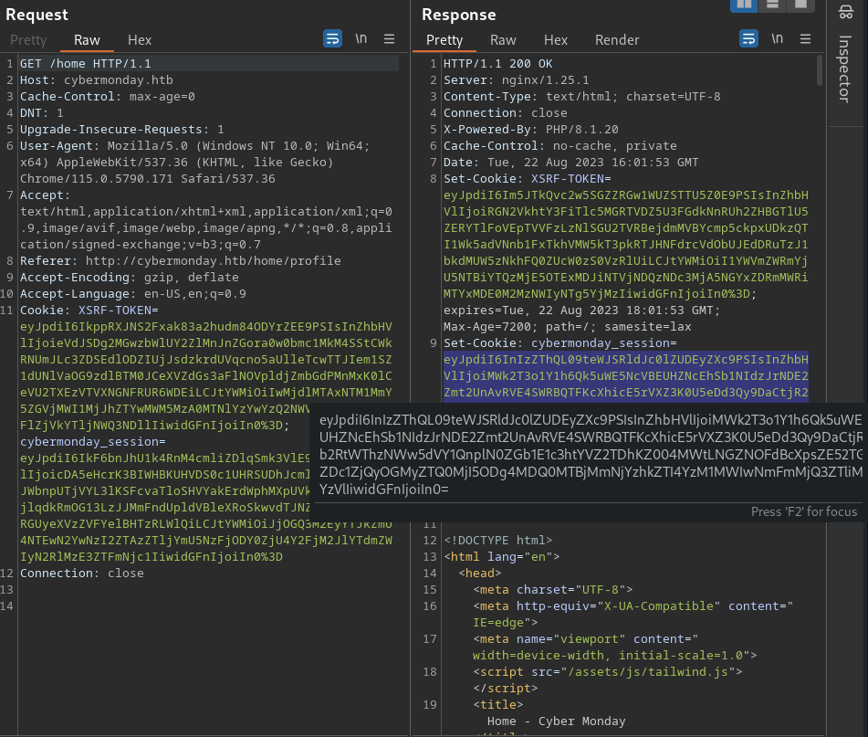Image resolution: width=868 pixels, height=737 pixels.
Task: Click the 'GET /home HTTP/1.1' request line
Action: click(x=85, y=64)
